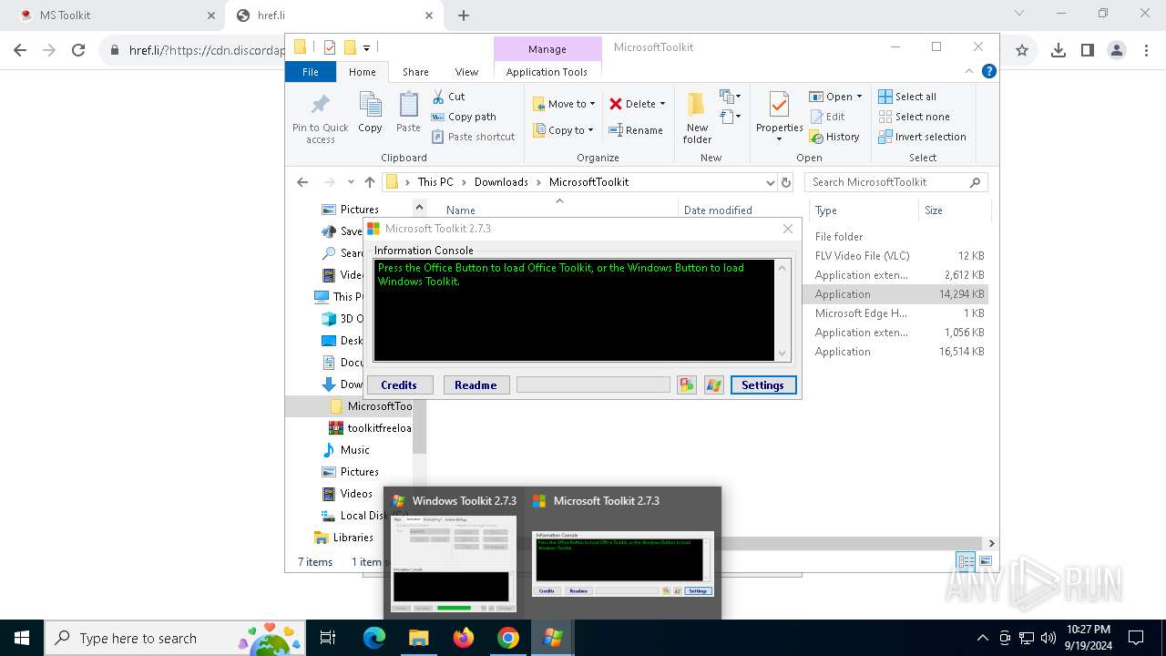Screen dimensions: 1166x656
Task: Click the Windows button in Microsoft Toolkit
Action: [x=714, y=385]
